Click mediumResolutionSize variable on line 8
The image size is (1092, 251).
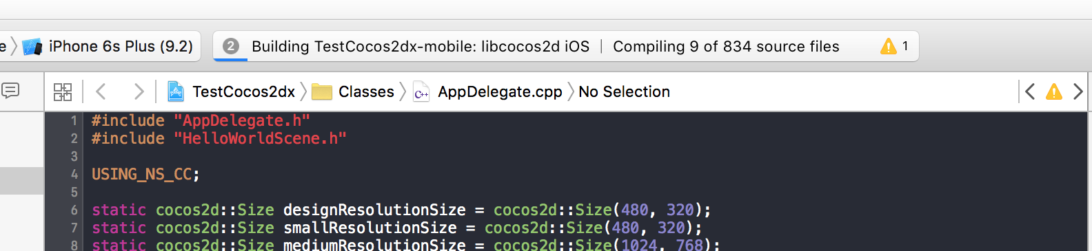coord(374,245)
